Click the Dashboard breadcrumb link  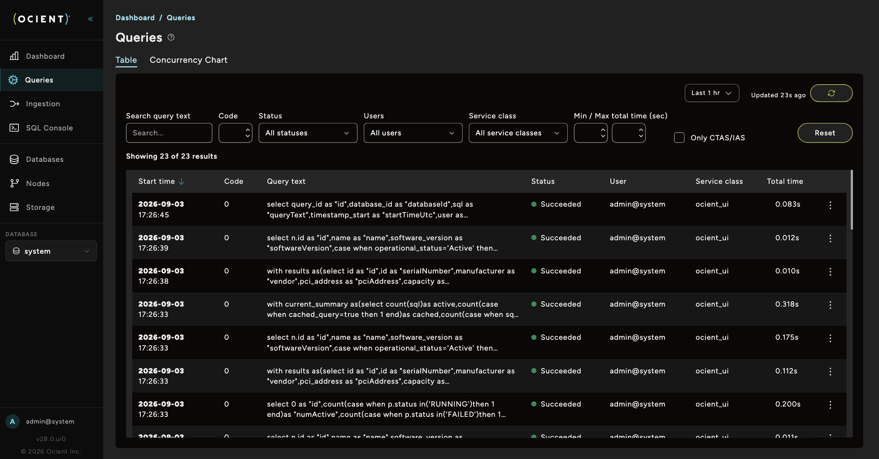(135, 18)
